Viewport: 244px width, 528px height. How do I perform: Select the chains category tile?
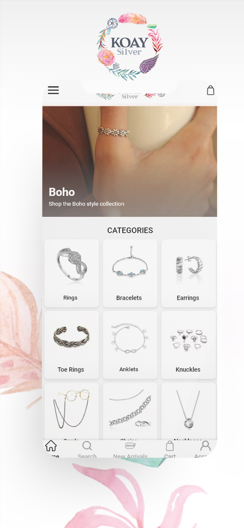point(130,411)
